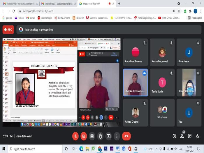Open the xbox360 bookmark
This screenshot has width=204, height=153.
coord(78,18)
